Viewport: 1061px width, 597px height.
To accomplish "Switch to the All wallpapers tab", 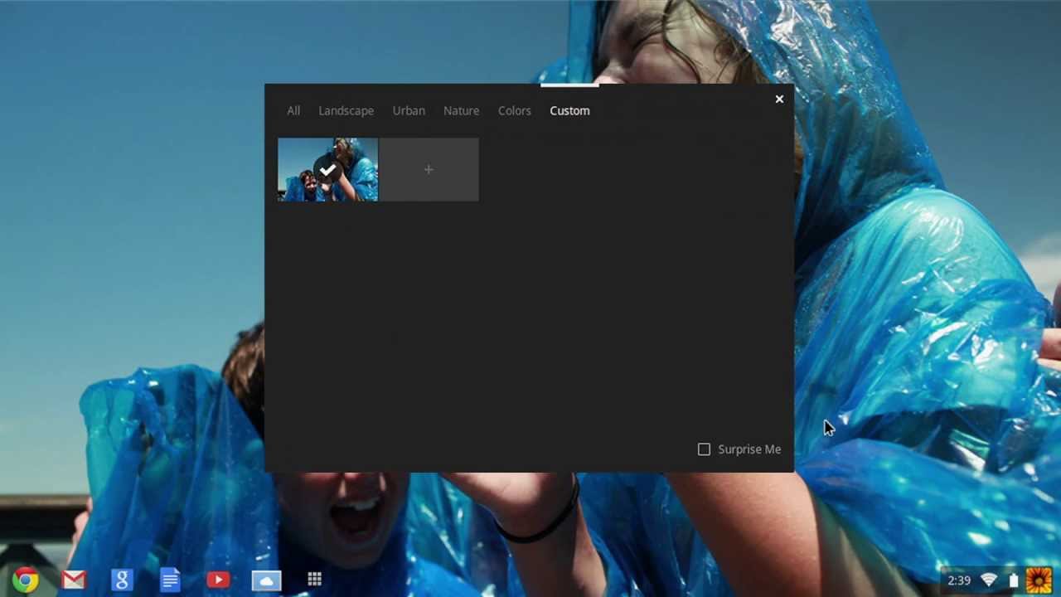I will [293, 110].
